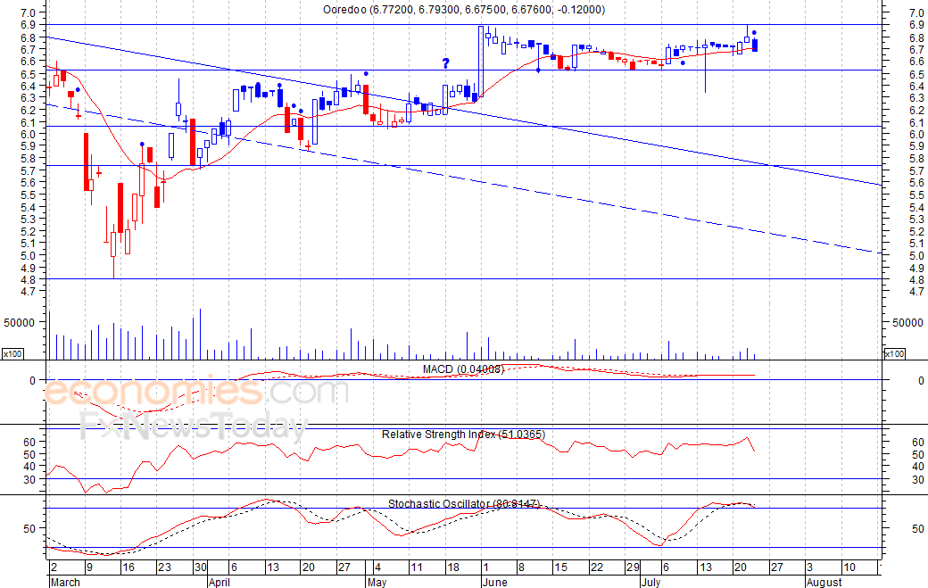The image size is (928, 588).
Task: Click the Ooredoo chart title with price values
Action: (464, 10)
